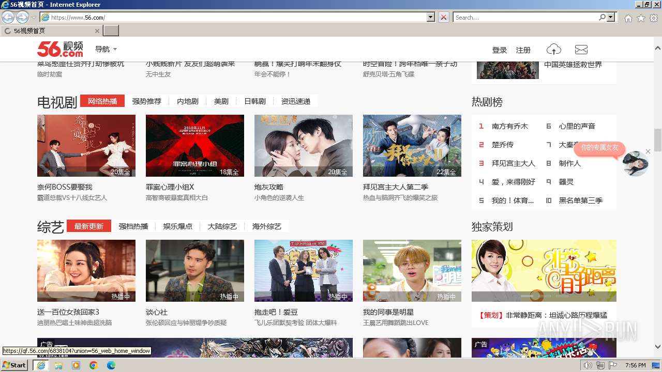Open address bar history dropdown
Screen dimensions: 662x372
pyautogui.click(x=431, y=18)
